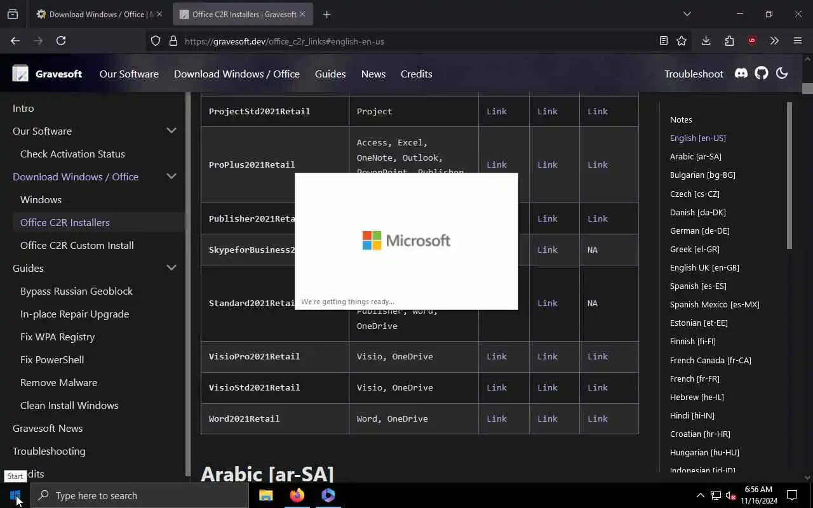Open the Guides navbar item

(330, 74)
